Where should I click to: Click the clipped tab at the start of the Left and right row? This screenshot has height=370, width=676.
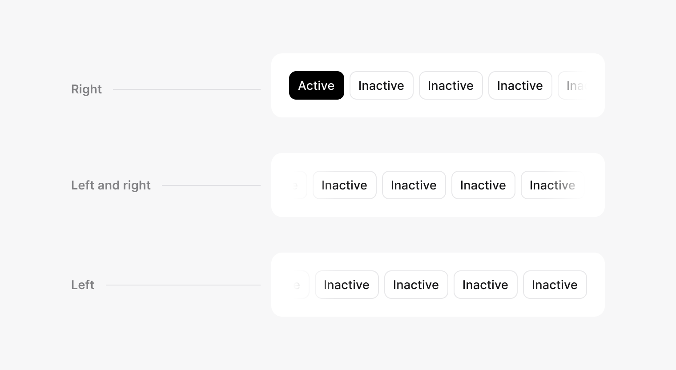299,185
